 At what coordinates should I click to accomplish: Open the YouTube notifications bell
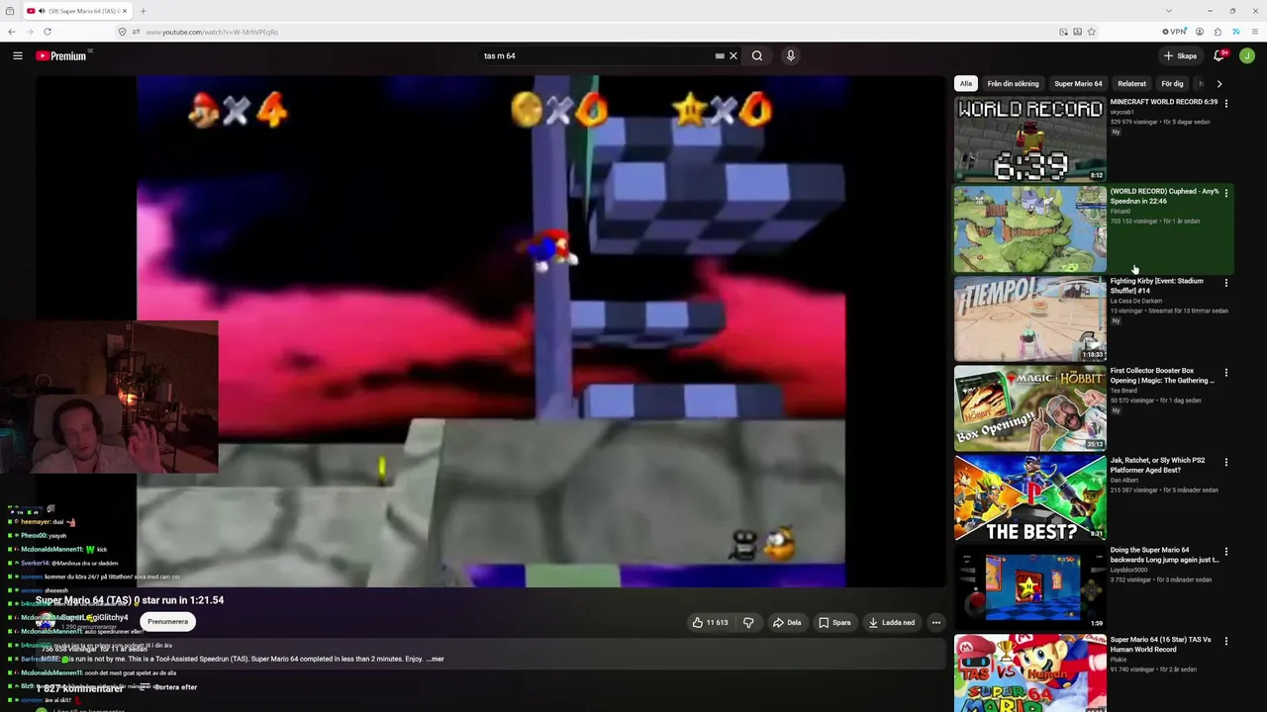(1219, 55)
